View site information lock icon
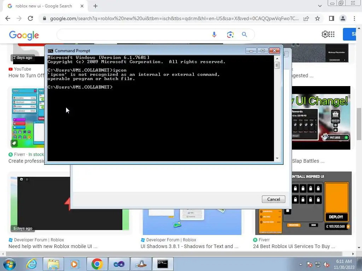This screenshot has width=362, height=271. pyautogui.click(x=45, y=18)
